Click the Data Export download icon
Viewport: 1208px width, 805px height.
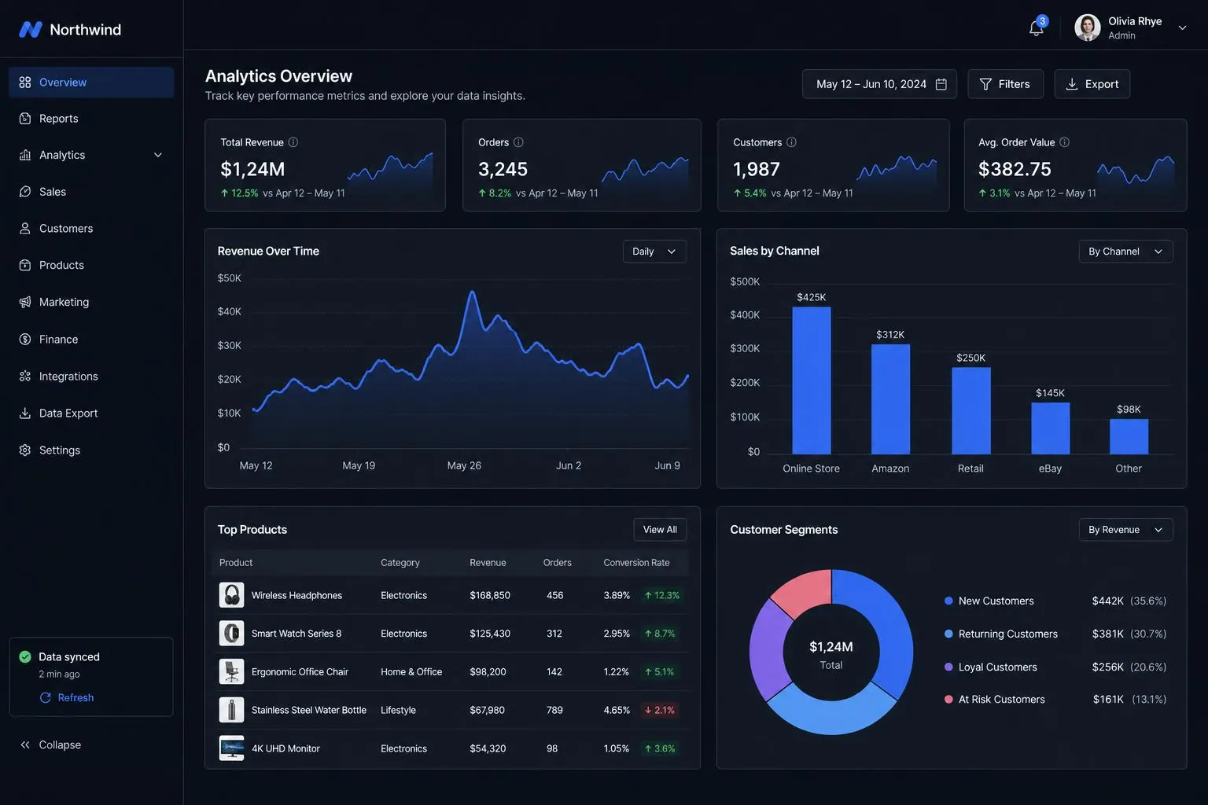25,414
